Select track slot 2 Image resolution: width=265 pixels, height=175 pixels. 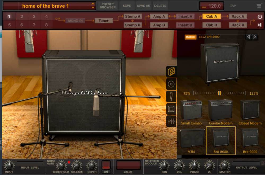pos(22,16)
